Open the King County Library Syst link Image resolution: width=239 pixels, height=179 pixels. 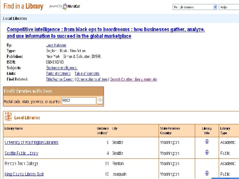click(x=24, y=174)
